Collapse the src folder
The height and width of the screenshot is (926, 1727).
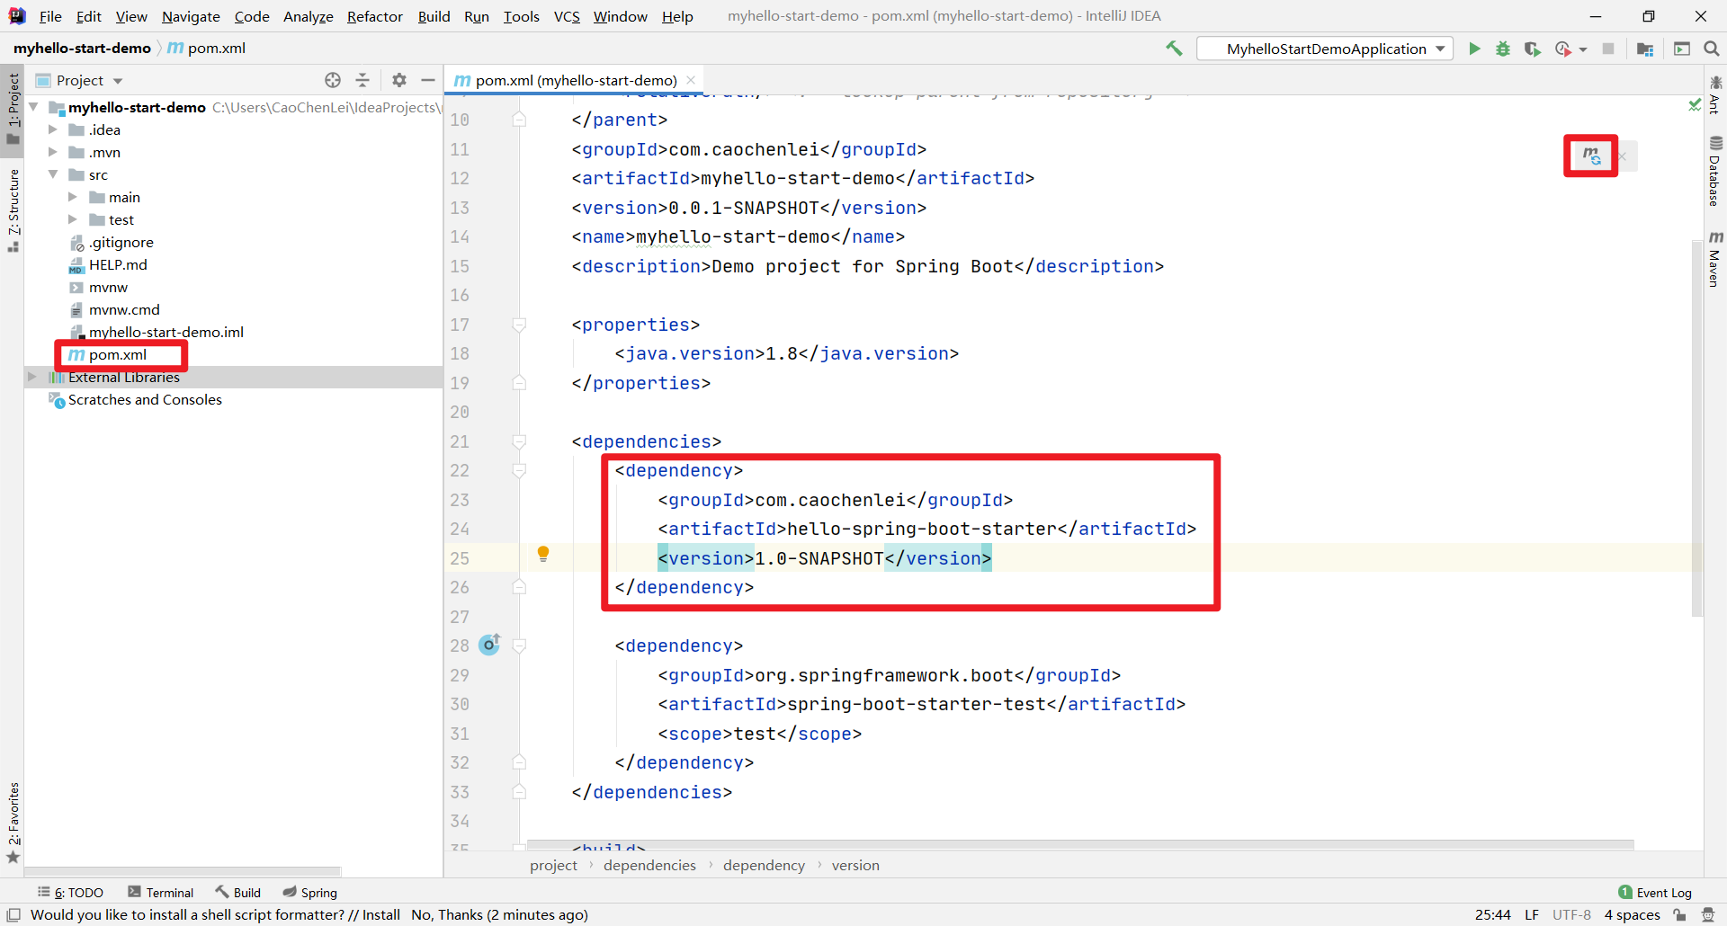point(53,174)
